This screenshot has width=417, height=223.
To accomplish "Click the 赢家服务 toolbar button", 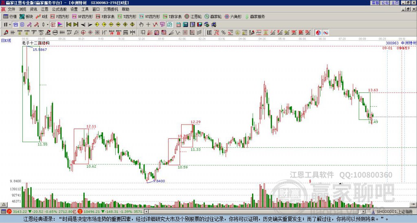I will [255, 16].
